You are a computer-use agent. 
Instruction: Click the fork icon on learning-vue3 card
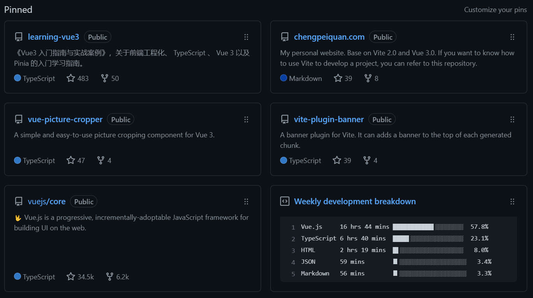pyautogui.click(x=104, y=78)
